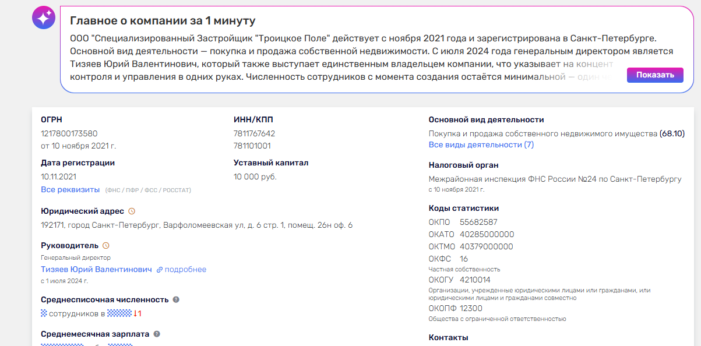
Task: Click help icon next to «Среднемесячная зарплата»
Action: [x=157, y=334]
